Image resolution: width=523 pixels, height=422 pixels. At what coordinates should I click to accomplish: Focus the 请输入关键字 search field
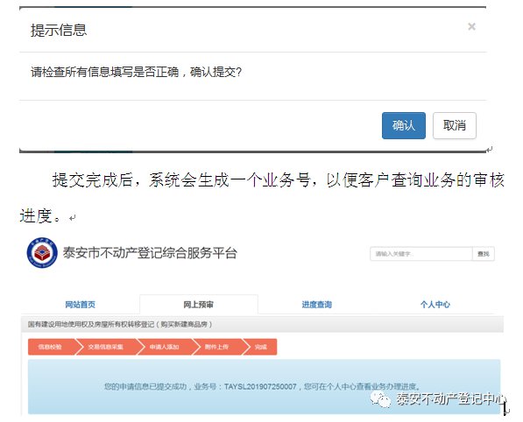[x=421, y=254]
